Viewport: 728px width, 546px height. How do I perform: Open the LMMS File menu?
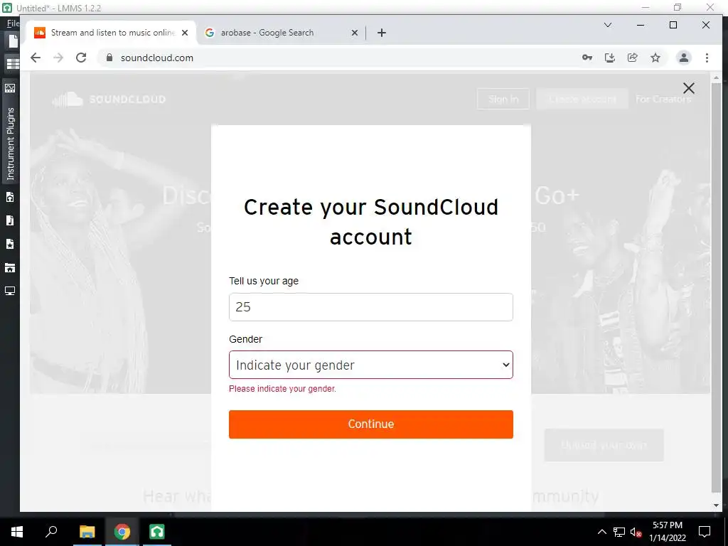point(13,23)
